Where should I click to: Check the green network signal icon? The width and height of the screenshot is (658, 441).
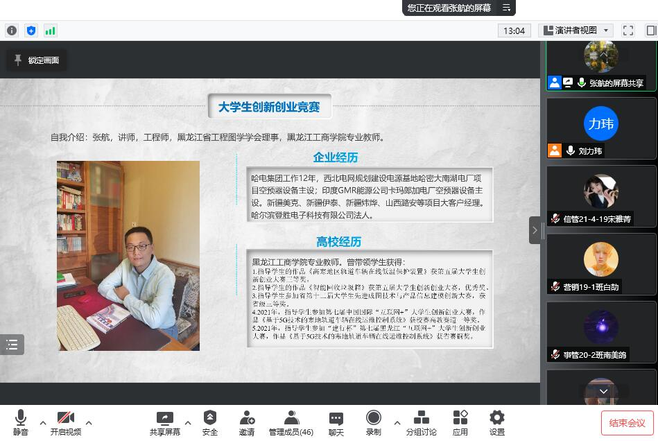(x=50, y=31)
